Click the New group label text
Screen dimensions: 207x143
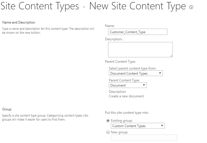119,132
